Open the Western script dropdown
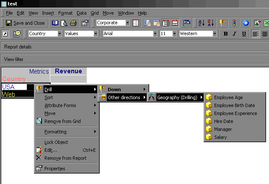This screenshot has height=184, width=269. [215, 33]
